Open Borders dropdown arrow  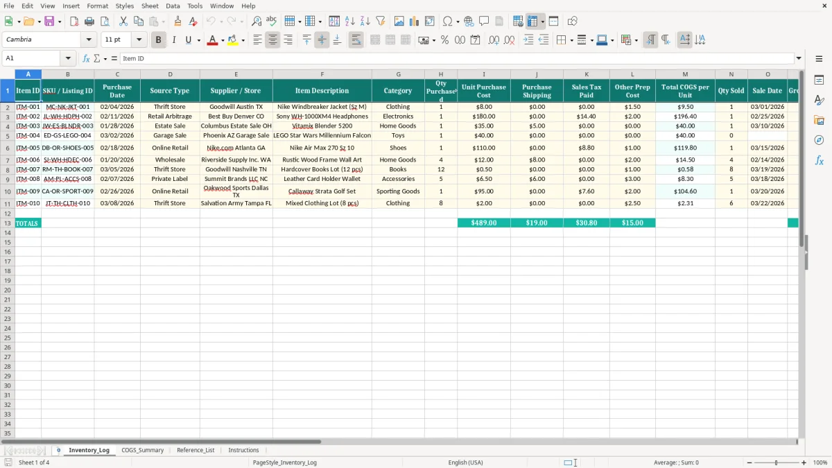point(572,40)
